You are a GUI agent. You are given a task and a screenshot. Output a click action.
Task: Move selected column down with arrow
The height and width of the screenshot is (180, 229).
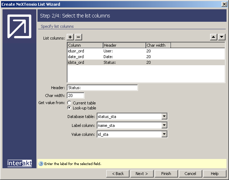coord(222,37)
